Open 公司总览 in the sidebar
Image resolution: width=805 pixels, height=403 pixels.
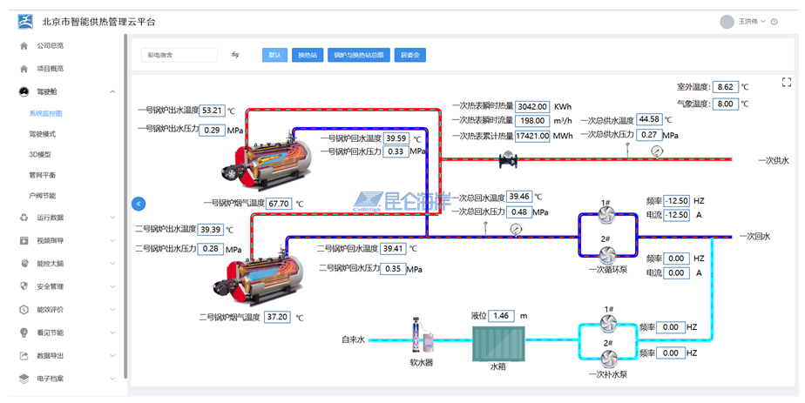coord(50,45)
